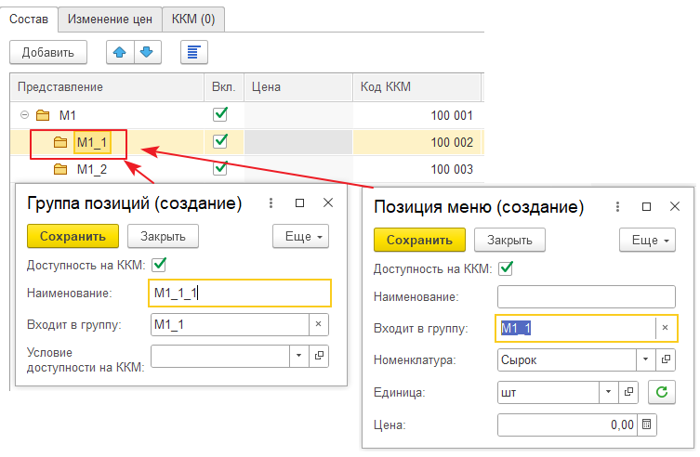
Task: Open the calculator icon in Цена field
Action: click(647, 424)
